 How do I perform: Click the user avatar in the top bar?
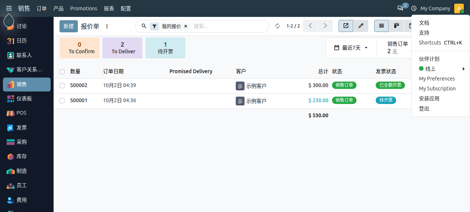coord(459,8)
